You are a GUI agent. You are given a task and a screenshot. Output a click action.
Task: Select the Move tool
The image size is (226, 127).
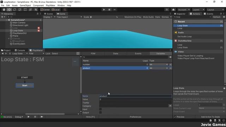[9, 10]
